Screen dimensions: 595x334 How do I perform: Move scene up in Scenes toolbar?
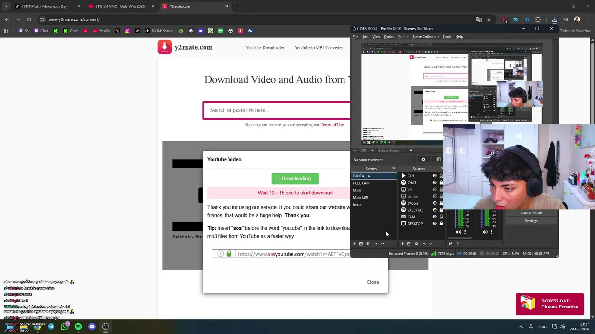coord(376,244)
